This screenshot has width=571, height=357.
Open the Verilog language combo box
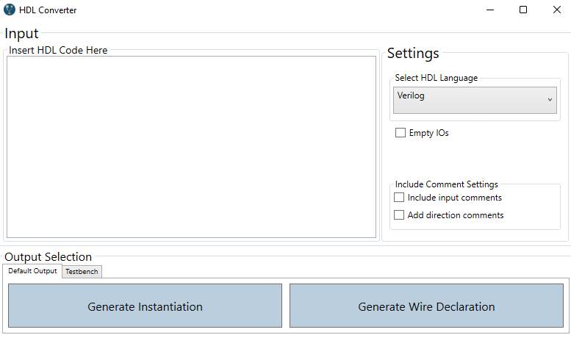point(475,100)
